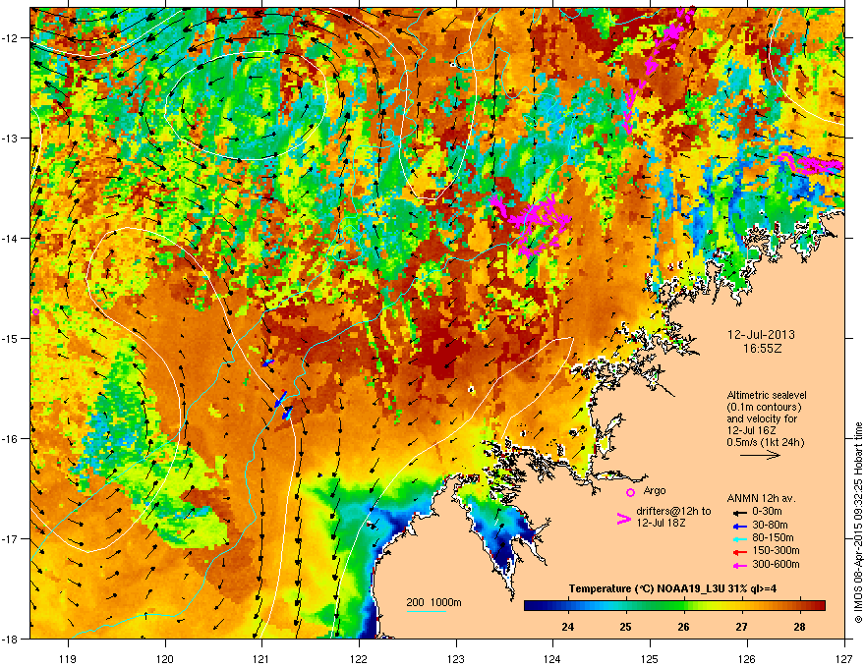This screenshot has width=865, height=668.
Task: Click the green colorbar segment above 26
Action: 684,606
